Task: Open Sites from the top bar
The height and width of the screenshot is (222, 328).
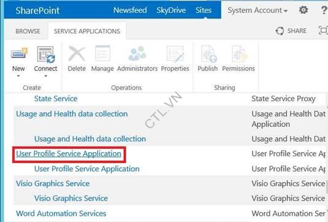Action: [204, 10]
